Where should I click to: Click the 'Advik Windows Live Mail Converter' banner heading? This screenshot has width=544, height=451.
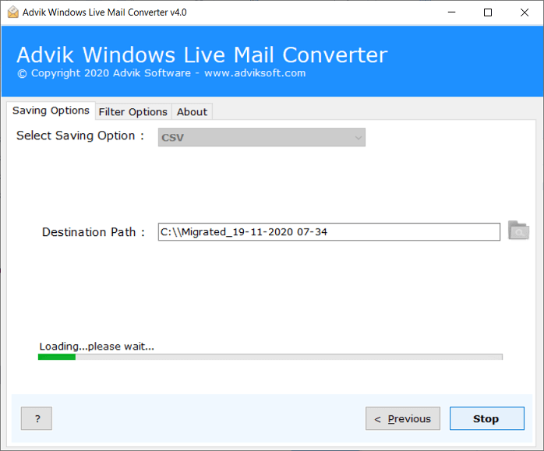tap(203, 55)
